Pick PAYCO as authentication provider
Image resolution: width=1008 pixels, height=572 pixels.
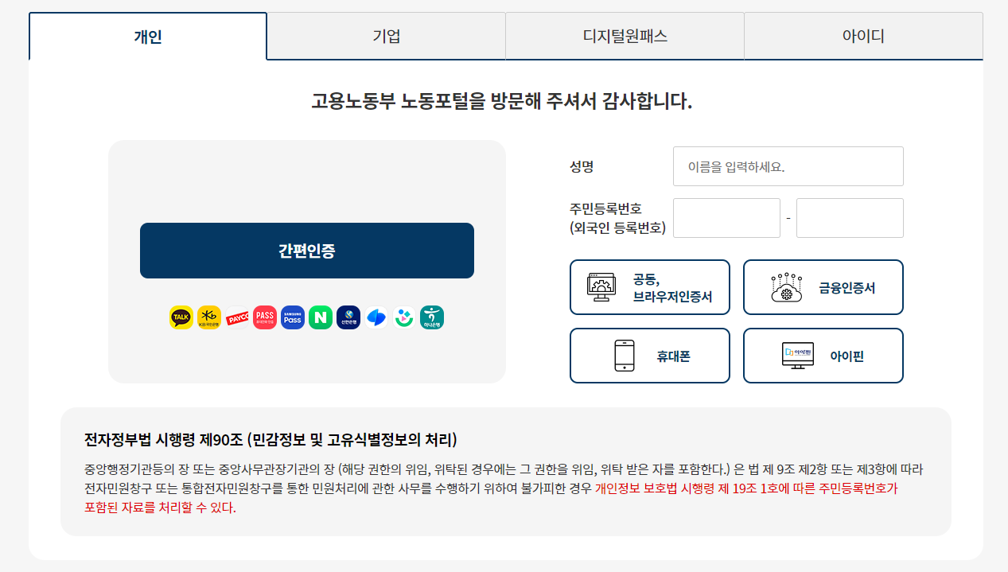tap(236, 317)
